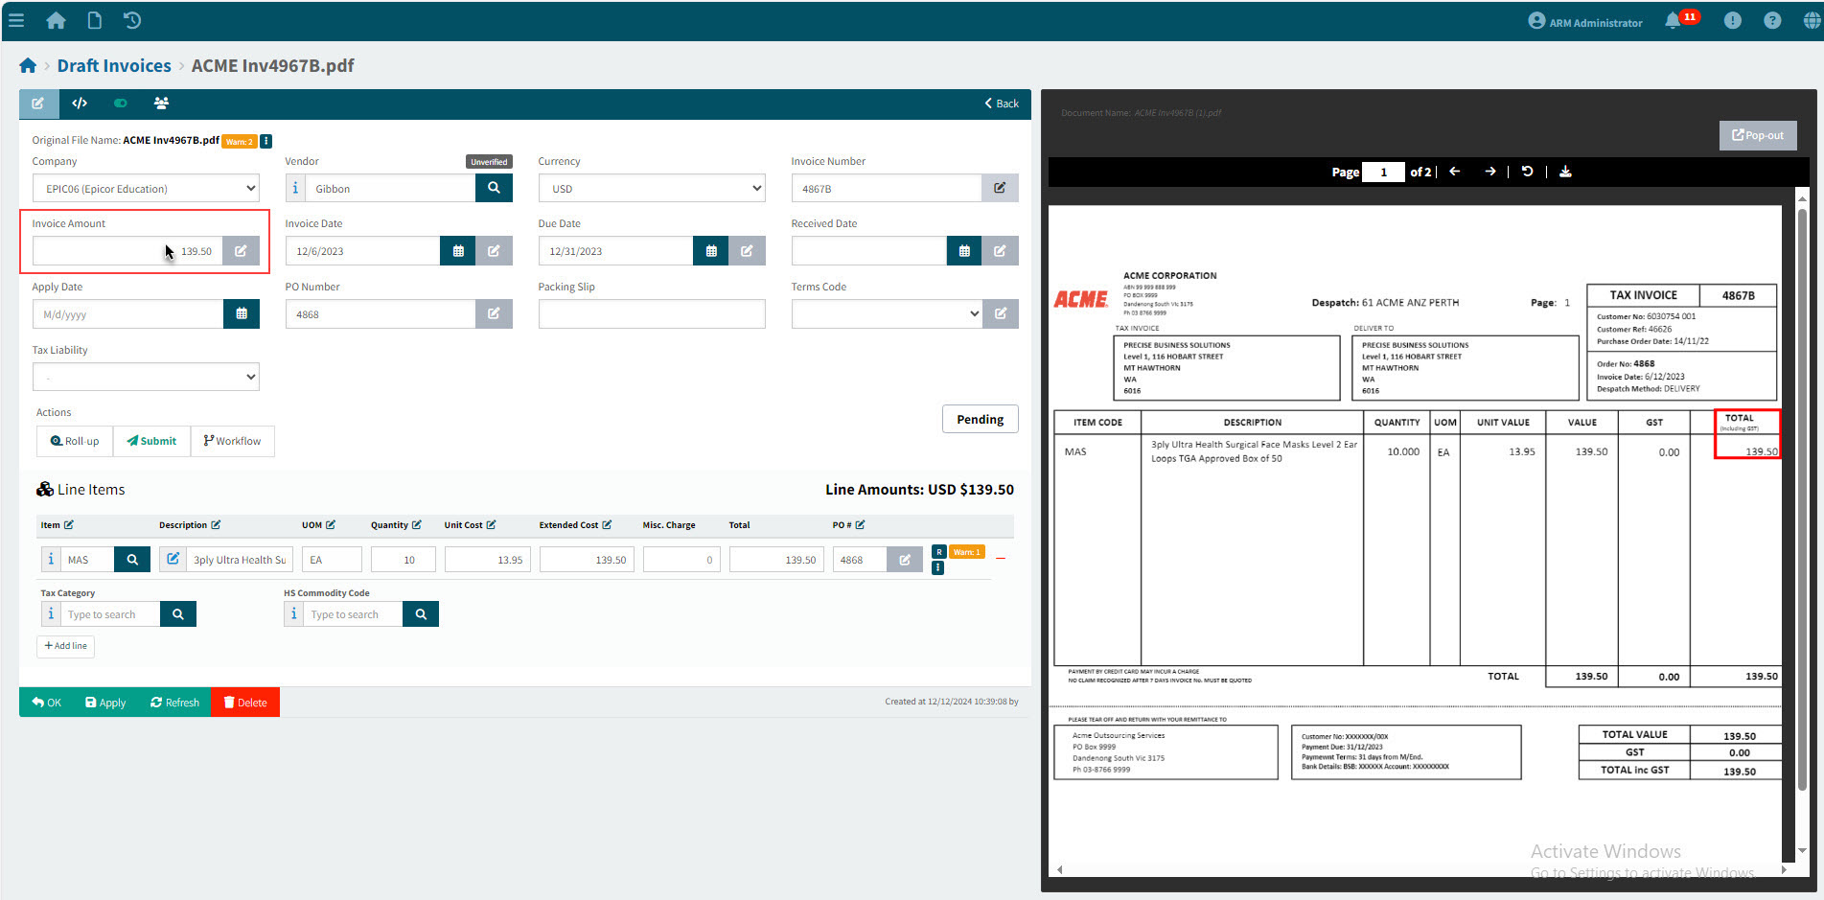Open the notifications bell icon

(x=1673, y=21)
